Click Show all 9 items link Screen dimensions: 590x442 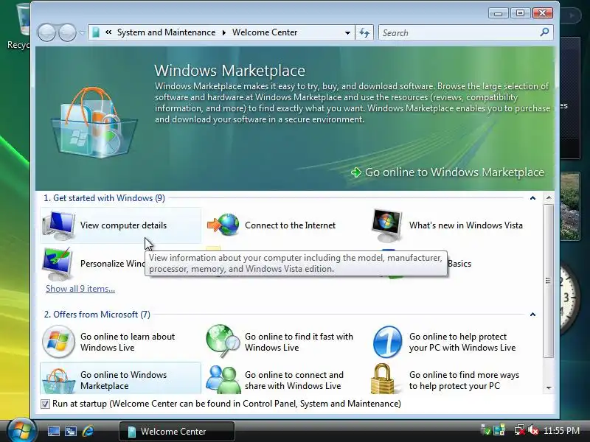click(x=80, y=289)
